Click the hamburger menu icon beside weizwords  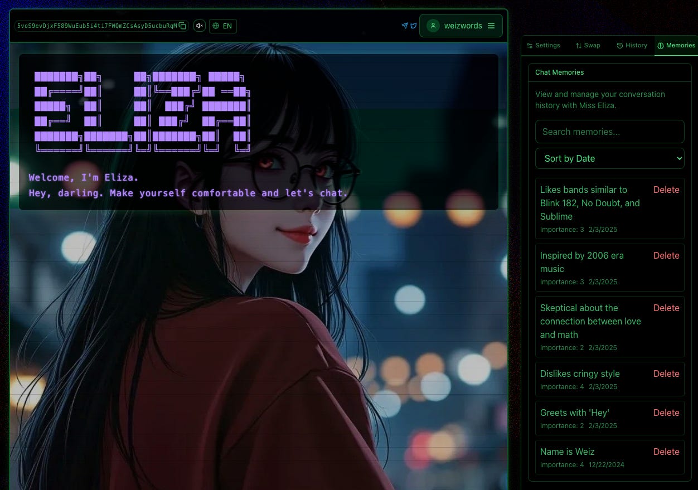(x=491, y=26)
